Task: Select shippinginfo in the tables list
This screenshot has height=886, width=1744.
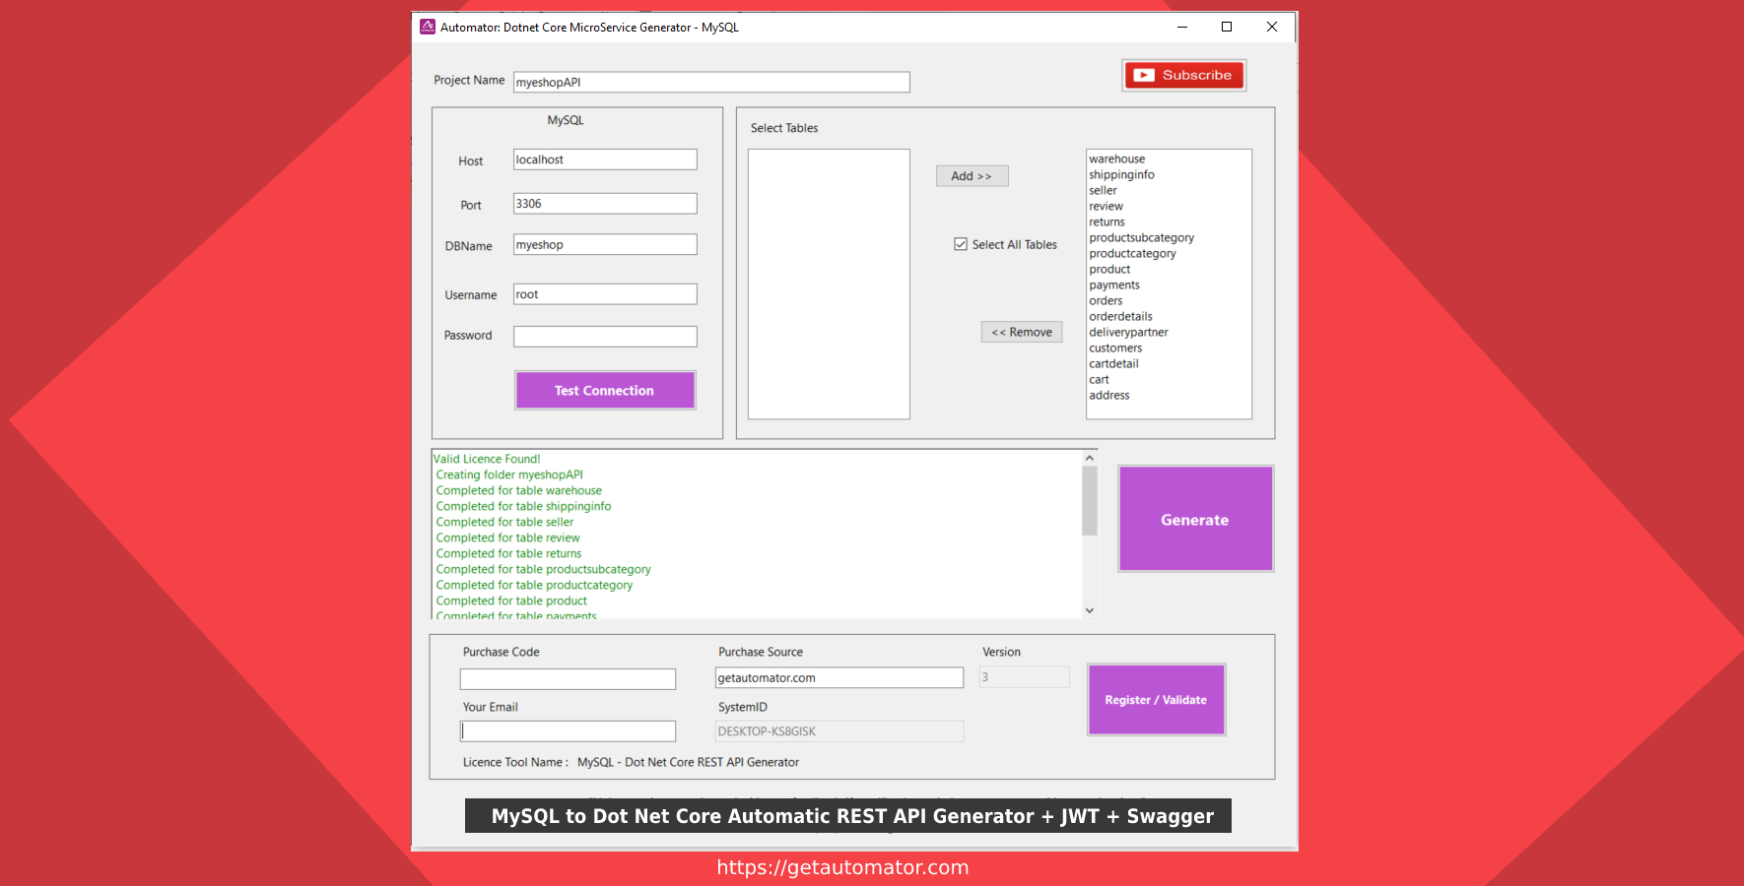Action: [1121, 174]
